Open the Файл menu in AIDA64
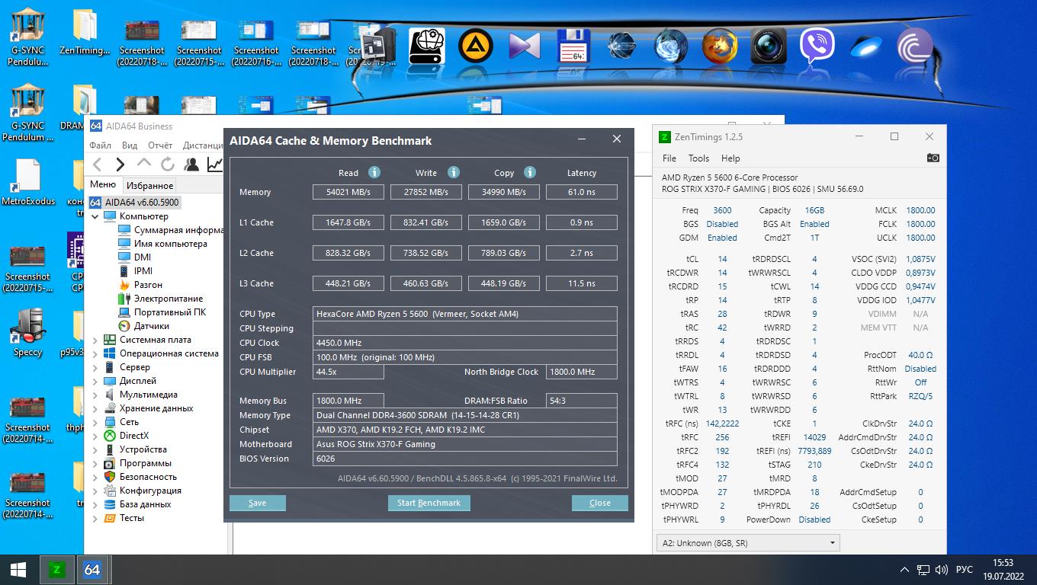1037x585 pixels. [x=100, y=145]
